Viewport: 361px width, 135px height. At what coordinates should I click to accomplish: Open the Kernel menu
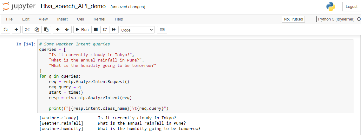[100, 19]
